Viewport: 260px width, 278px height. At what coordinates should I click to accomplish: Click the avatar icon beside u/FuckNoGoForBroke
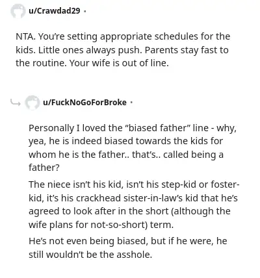point(32,103)
